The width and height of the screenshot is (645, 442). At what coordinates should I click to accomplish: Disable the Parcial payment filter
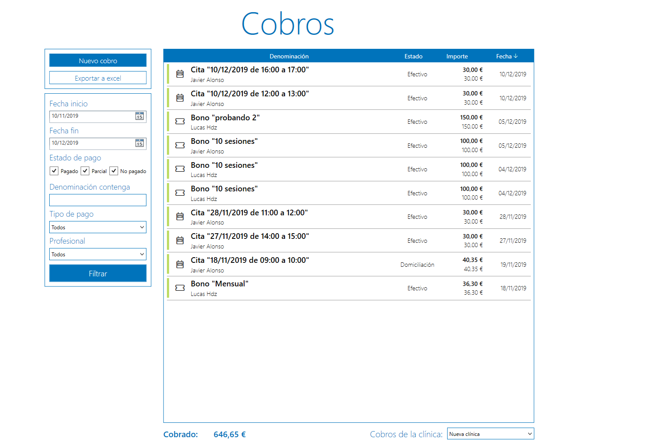(x=85, y=171)
